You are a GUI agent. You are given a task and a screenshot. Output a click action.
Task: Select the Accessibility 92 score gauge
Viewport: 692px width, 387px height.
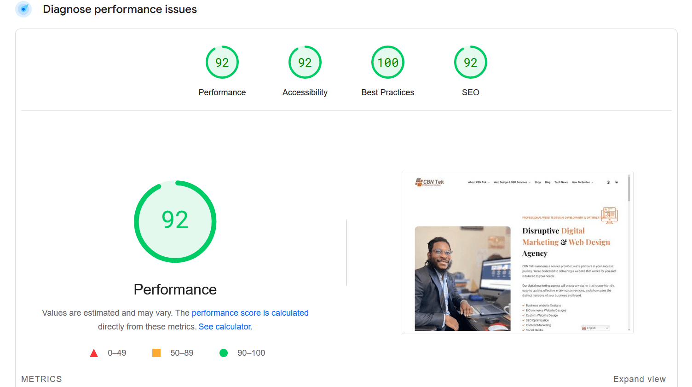[x=305, y=62]
